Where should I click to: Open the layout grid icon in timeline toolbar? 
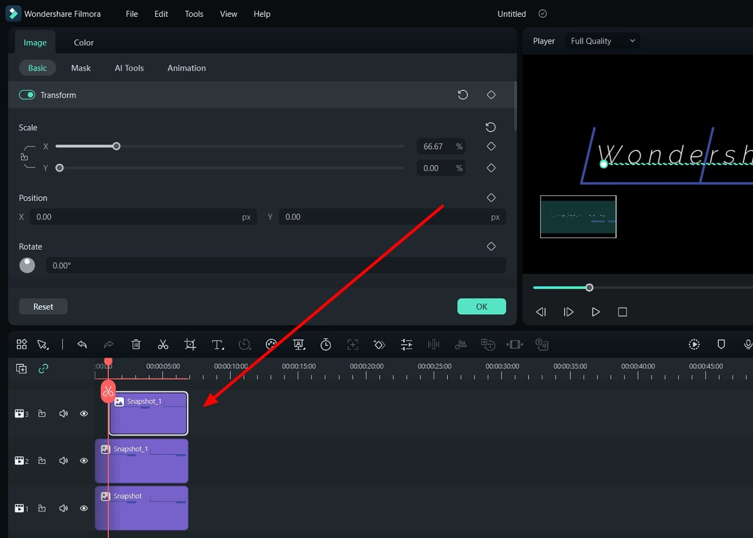(21, 345)
